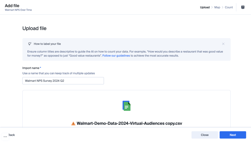The image size is (251, 142).
Task: Click the 'Add file' page title
Action: [x=12, y=6]
